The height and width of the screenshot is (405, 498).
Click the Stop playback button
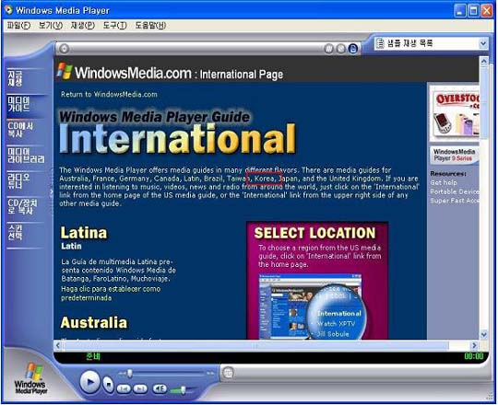108,385
